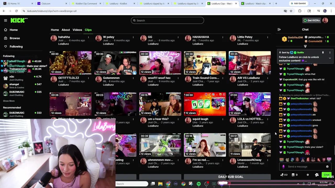Viewport: 335px width, 188px height.
Task: Click Windows taskbar Search box
Action: (132, 184)
